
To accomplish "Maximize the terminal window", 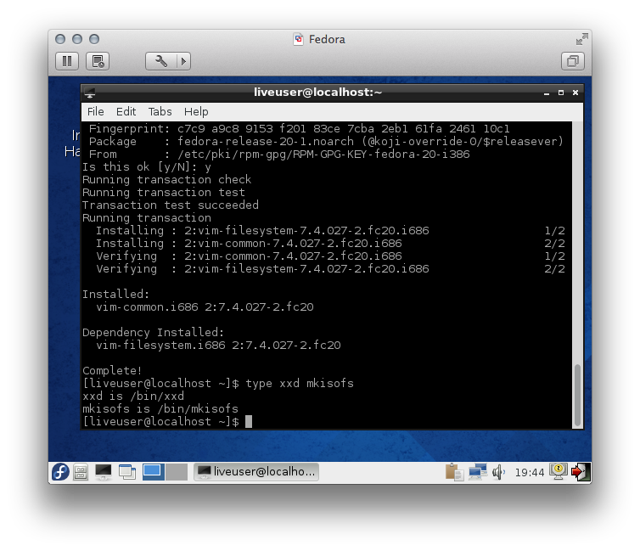I will pos(561,93).
